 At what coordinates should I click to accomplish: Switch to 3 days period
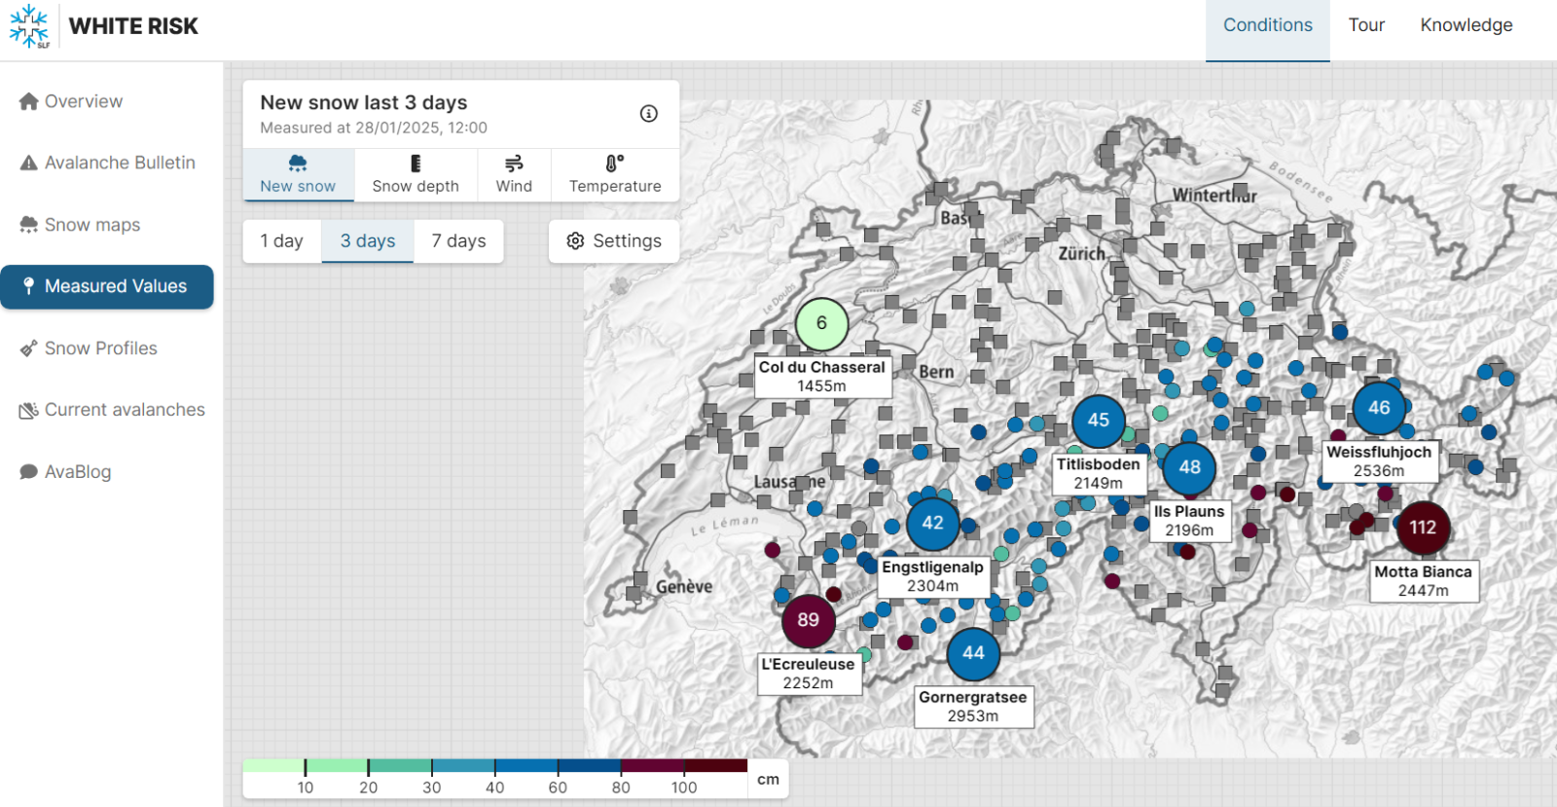[368, 240]
